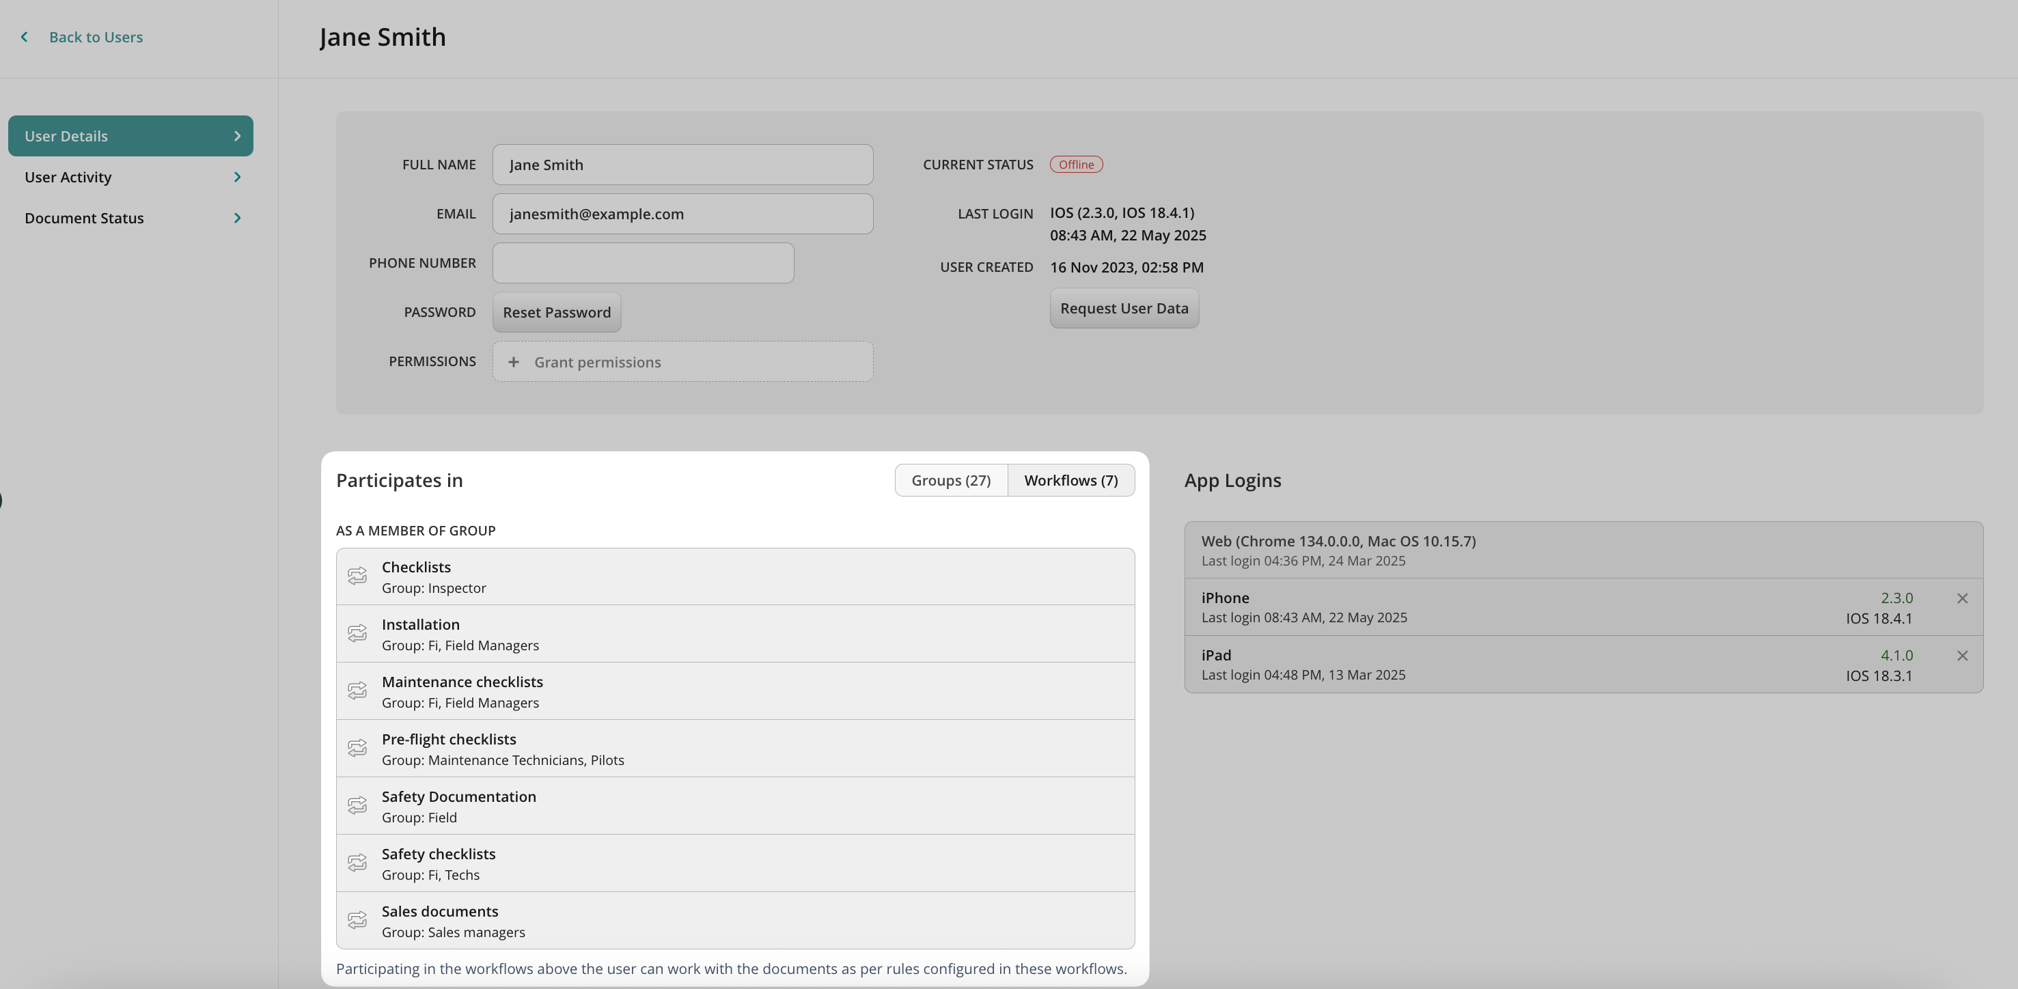Expand Document Status via its chevron
2018x989 pixels.
(237, 218)
